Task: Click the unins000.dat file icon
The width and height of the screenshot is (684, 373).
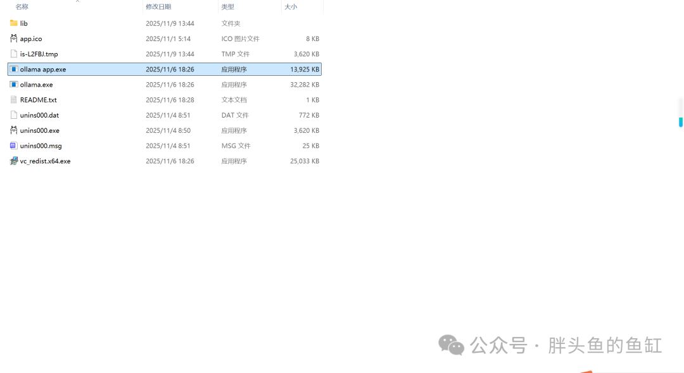Action: point(13,115)
